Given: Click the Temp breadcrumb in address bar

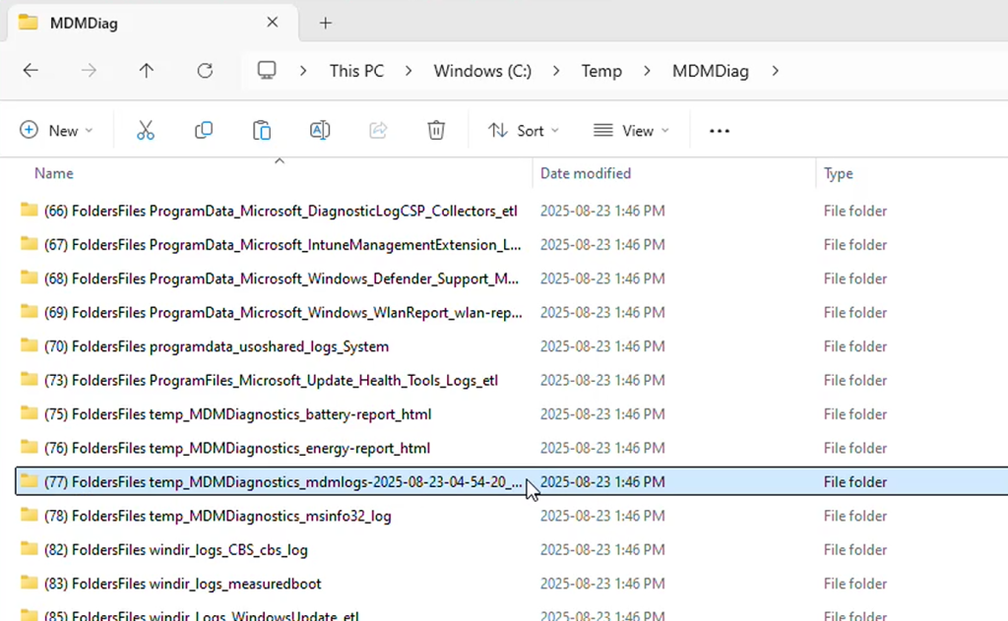Looking at the screenshot, I should (x=601, y=71).
